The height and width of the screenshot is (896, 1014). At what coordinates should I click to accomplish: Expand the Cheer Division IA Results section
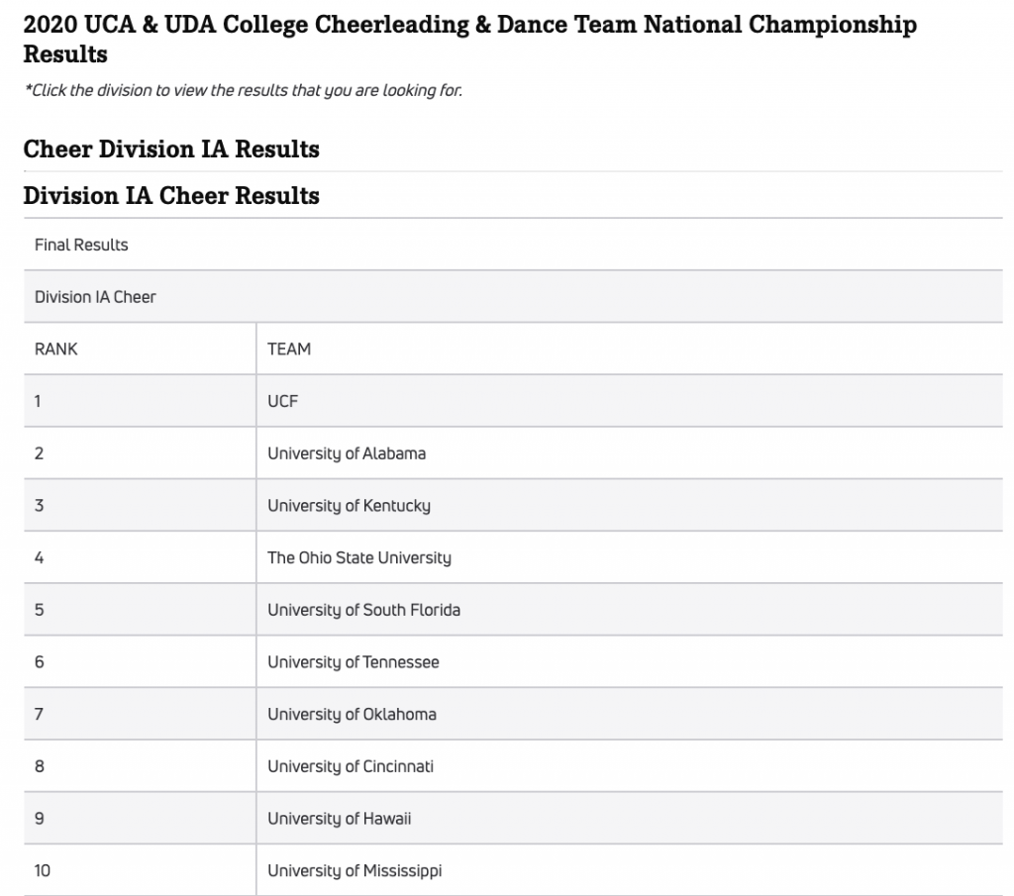(171, 149)
